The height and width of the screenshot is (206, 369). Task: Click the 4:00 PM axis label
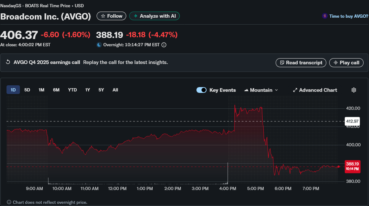click(x=228, y=189)
